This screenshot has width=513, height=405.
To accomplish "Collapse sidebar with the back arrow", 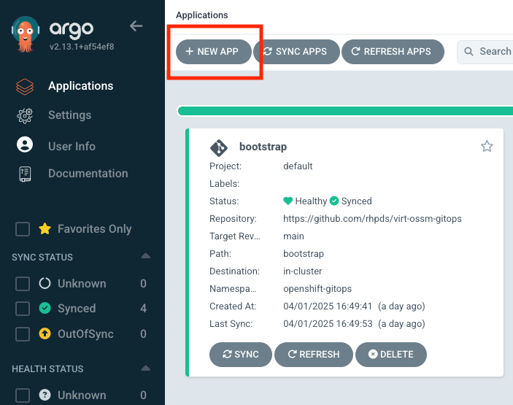I will 136,26.
